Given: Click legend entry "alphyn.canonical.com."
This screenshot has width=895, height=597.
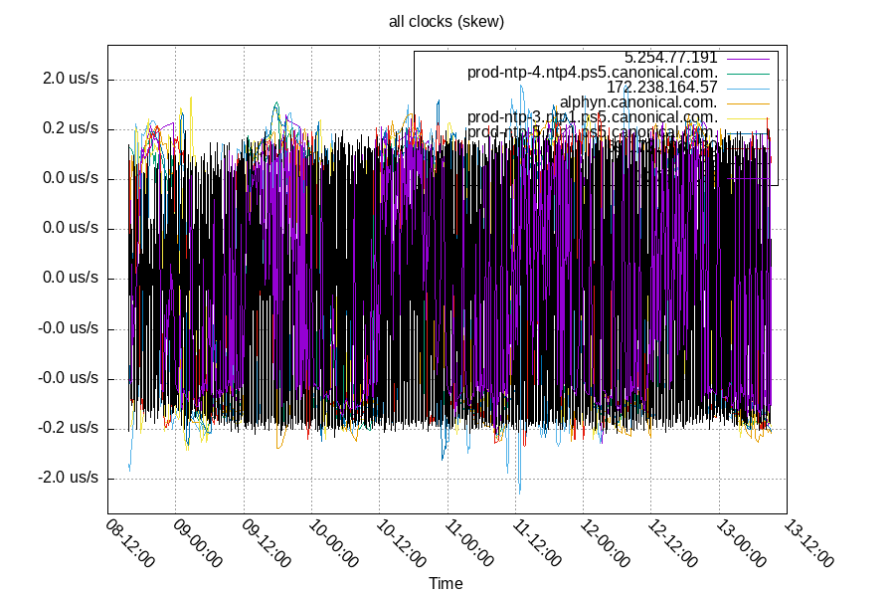Looking at the screenshot, I should [638, 102].
